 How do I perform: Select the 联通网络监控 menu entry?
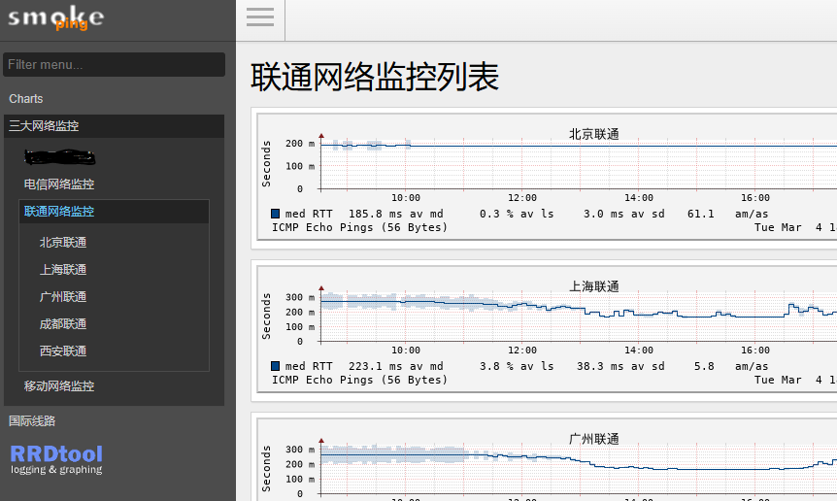click(59, 212)
